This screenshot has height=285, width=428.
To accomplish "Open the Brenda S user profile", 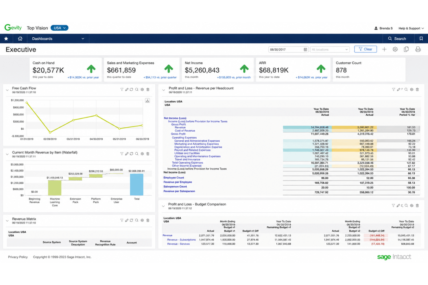I will [x=383, y=28].
